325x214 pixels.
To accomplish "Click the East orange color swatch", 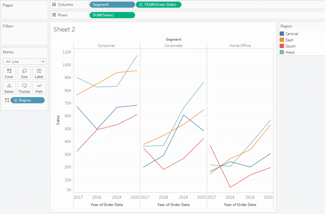I will [282, 40].
